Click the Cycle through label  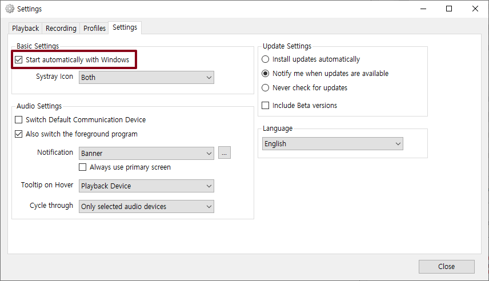pos(51,206)
